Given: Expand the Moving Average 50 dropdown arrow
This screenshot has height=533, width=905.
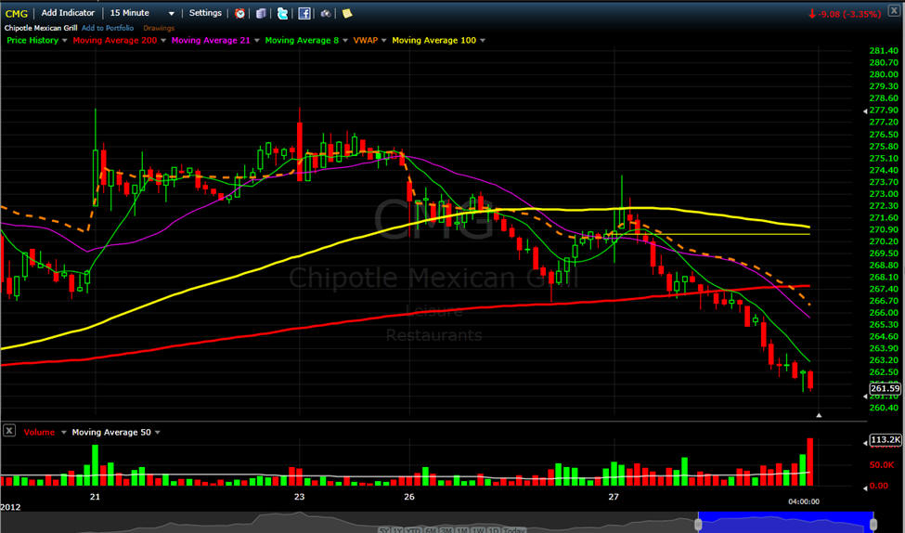Looking at the screenshot, I should pyautogui.click(x=158, y=433).
